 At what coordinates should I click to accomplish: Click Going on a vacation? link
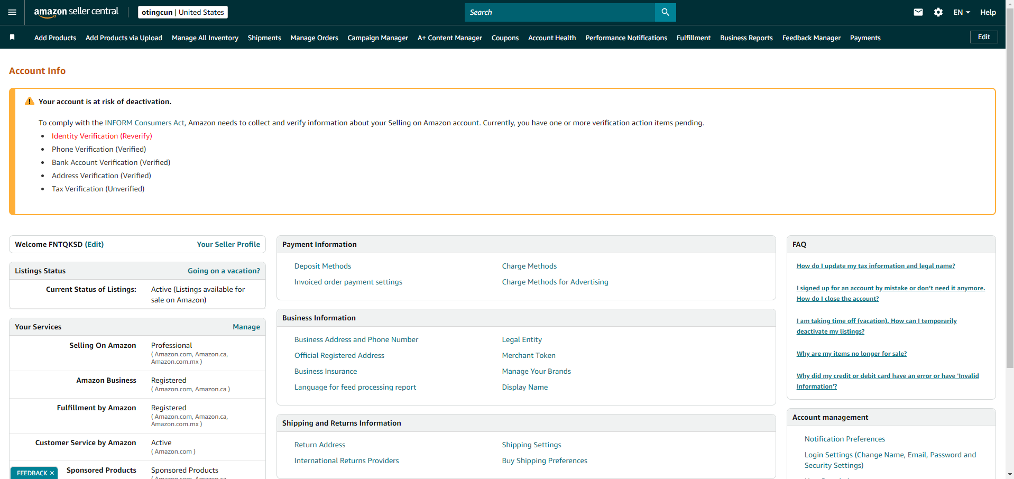coord(224,271)
